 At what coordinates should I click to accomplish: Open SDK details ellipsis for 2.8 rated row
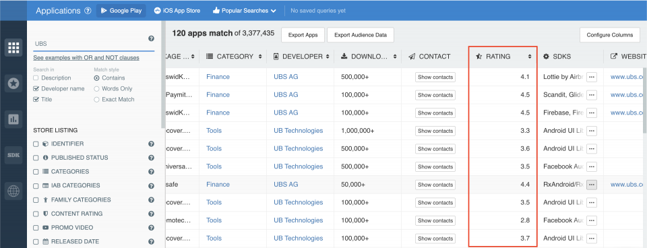tap(591, 221)
